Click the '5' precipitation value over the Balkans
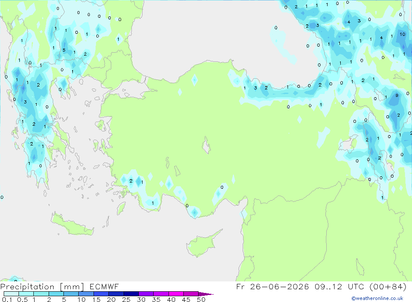 click(x=64, y=50)
